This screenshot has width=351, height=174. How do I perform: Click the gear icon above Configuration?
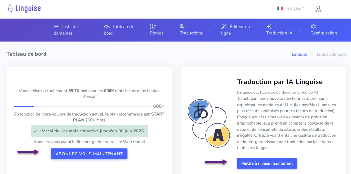coord(313,26)
